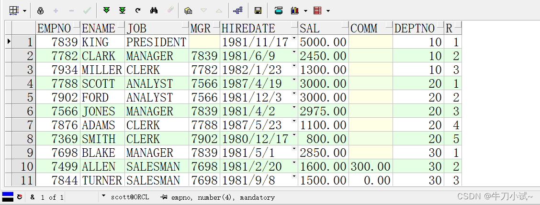Click 'empno, number(4), mandatory' status text
540x205 pixels.
[223, 197]
